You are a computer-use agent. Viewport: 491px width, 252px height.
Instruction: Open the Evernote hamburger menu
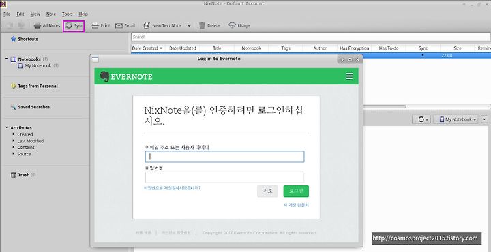[349, 76]
